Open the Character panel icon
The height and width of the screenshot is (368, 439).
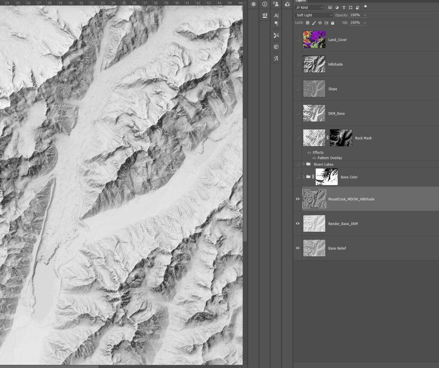click(276, 15)
